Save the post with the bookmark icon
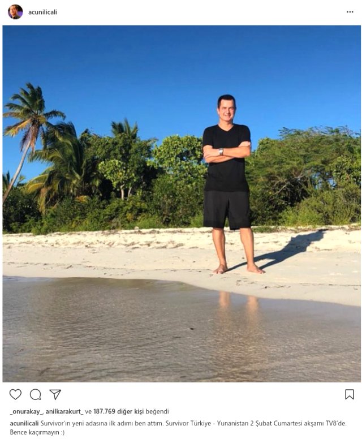 (x=350, y=394)
